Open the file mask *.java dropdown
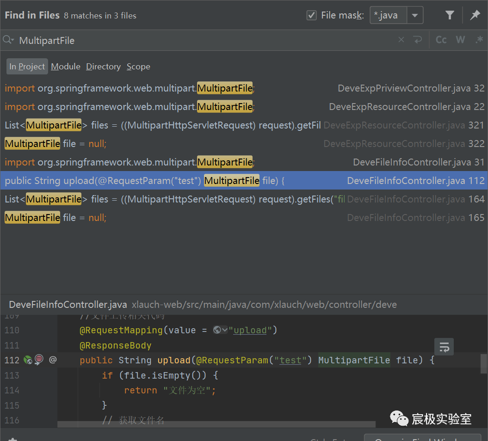488x441 pixels. coord(414,15)
